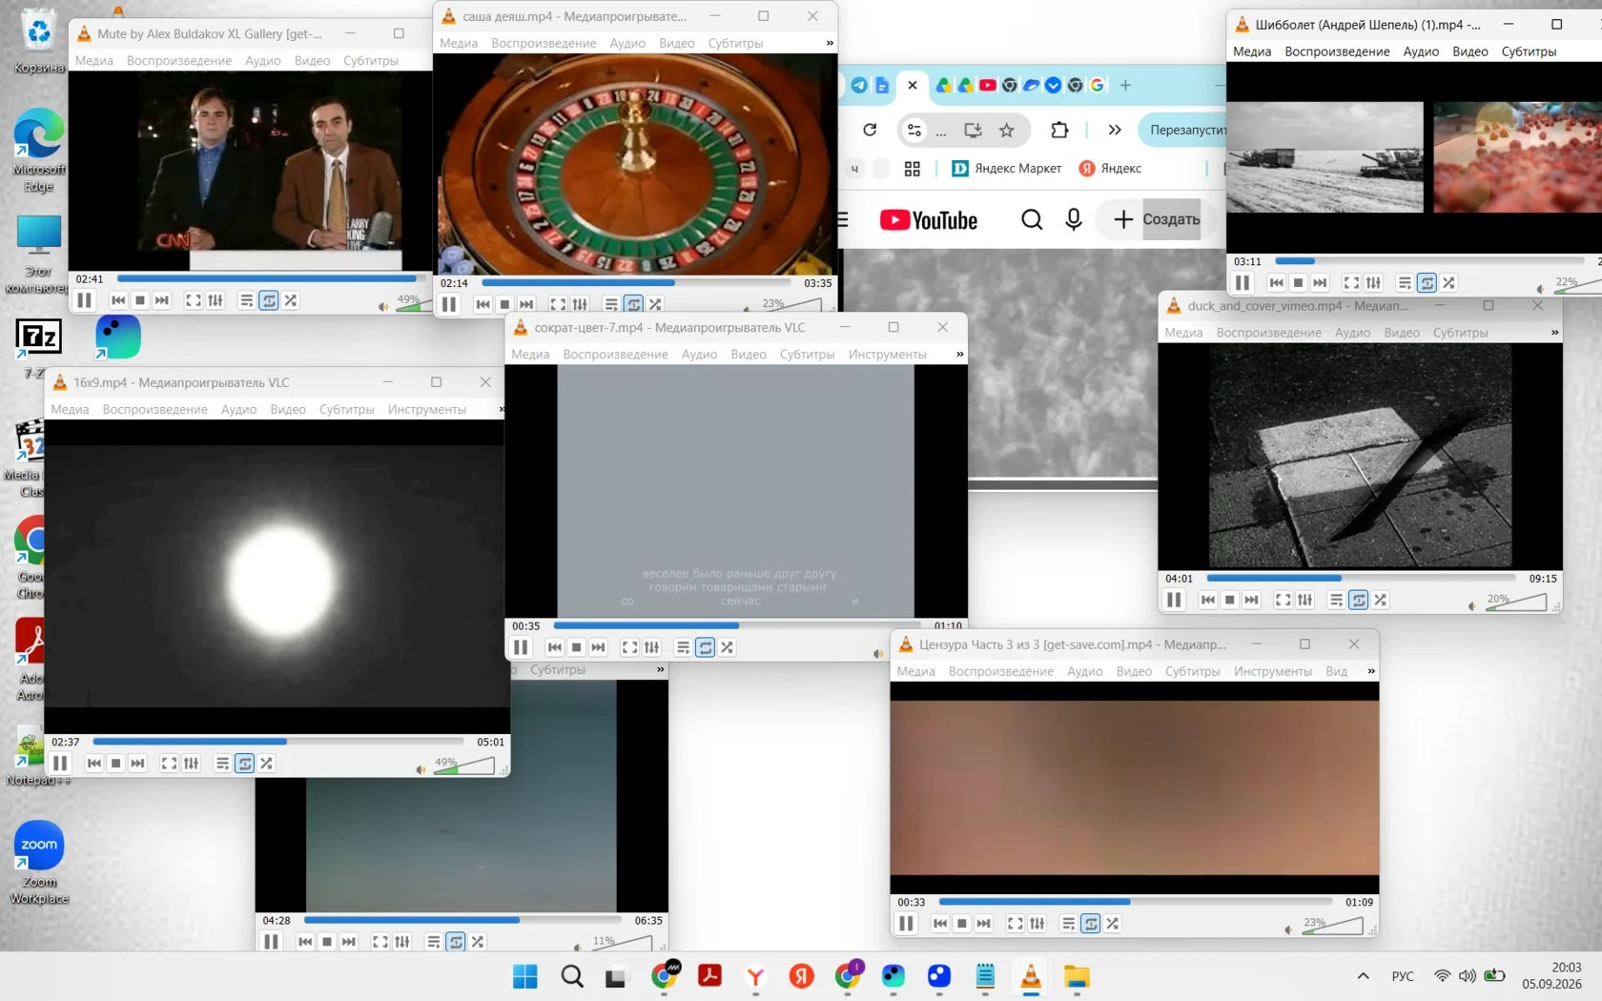Toggle loop in Mute by Alex Buldakov window
This screenshot has width=1602, height=1001.
coord(269,300)
